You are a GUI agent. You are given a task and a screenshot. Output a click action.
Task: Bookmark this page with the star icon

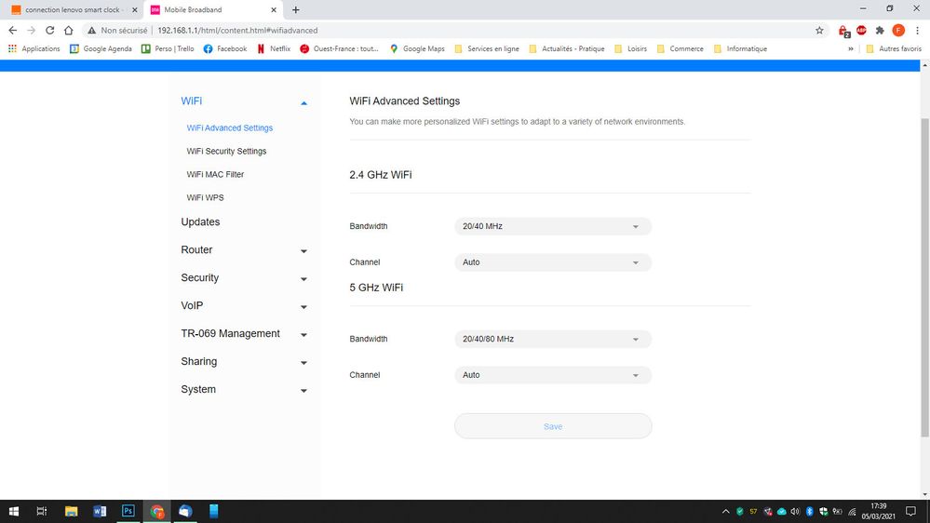tap(819, 30)
